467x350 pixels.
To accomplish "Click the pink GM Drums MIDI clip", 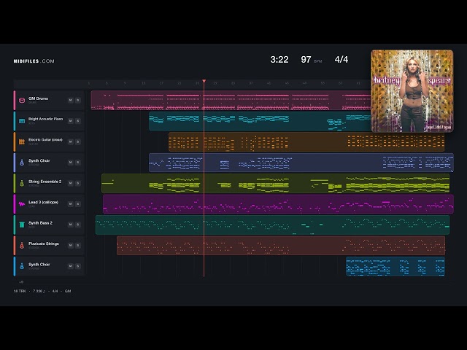I will tap(231, 101).
